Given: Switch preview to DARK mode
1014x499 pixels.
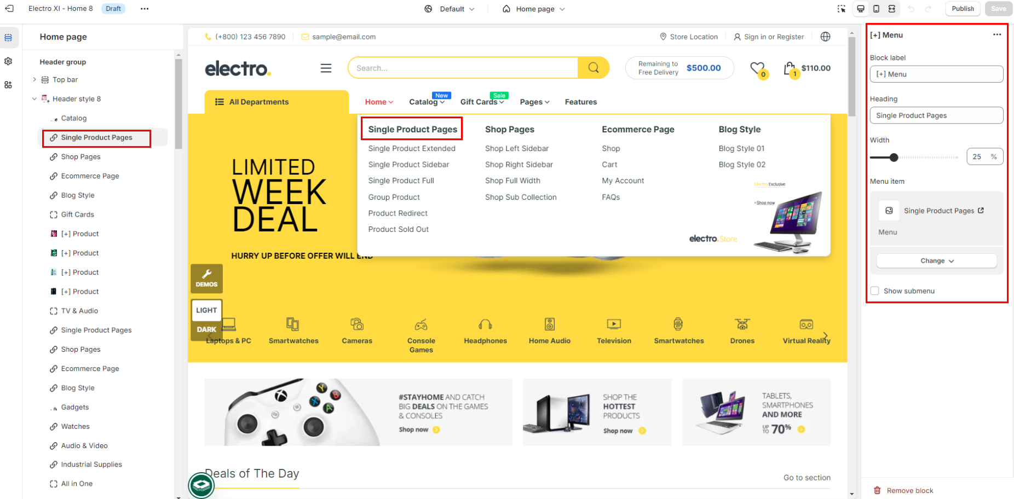Looking at the screenshot, I should click(x=206, y=329).
